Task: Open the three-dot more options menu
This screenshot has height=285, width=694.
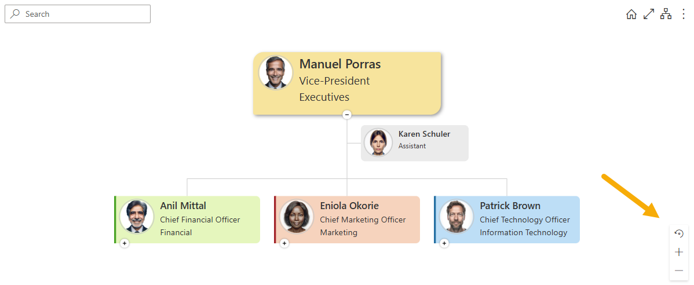Action: pos(684,14)
